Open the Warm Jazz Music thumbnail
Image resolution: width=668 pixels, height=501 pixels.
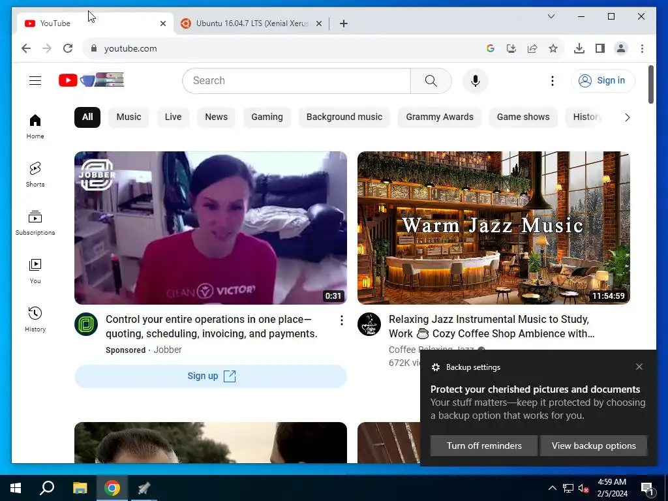click(x=494, y=228)
